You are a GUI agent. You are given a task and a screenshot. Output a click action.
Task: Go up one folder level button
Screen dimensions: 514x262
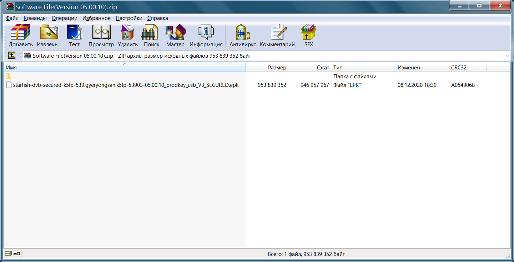12,56
